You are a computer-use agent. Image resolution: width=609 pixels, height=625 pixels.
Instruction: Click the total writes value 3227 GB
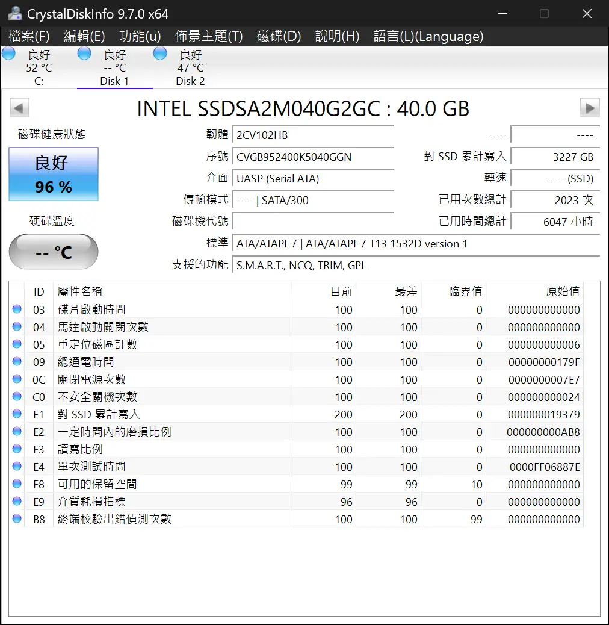point(555,157)
